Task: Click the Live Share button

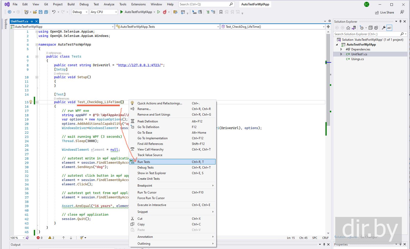Action: click(384, 12)
